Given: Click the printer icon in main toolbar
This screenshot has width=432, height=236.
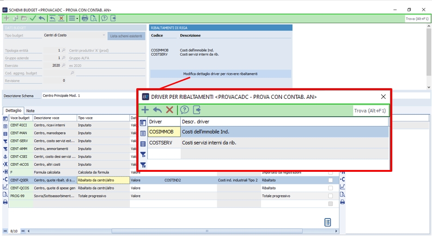Looking at the screenshot, I should click(85, 18).
